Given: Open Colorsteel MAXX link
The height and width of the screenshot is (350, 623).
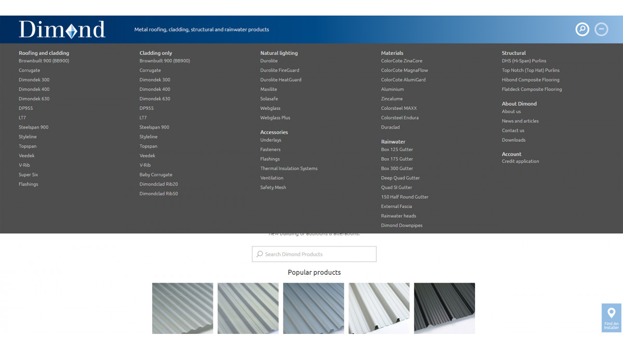Looking at the screenshot, I should point(399,108).
